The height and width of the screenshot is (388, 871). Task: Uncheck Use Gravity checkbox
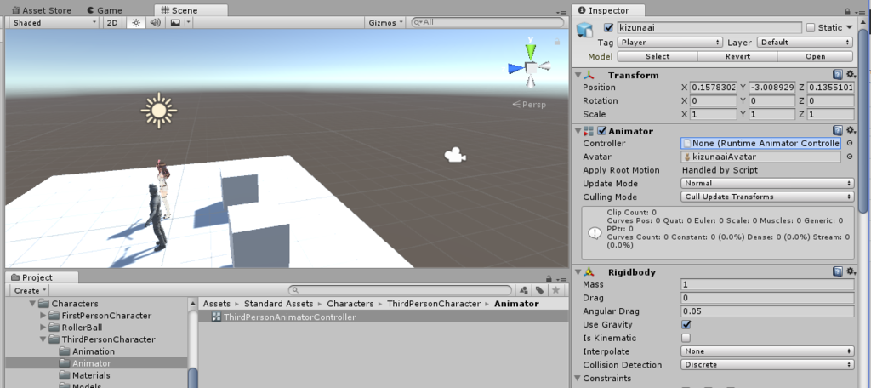click(x=686, y=325)
